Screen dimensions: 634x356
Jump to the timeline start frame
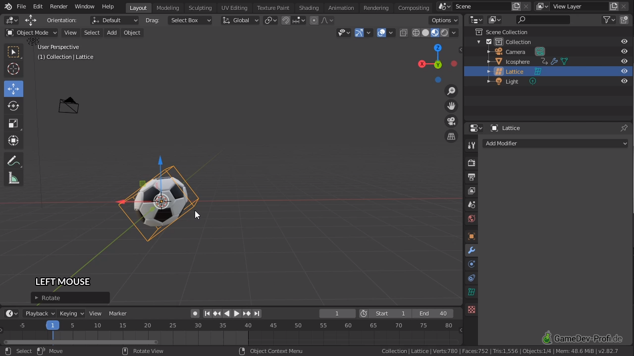(207, 313)
